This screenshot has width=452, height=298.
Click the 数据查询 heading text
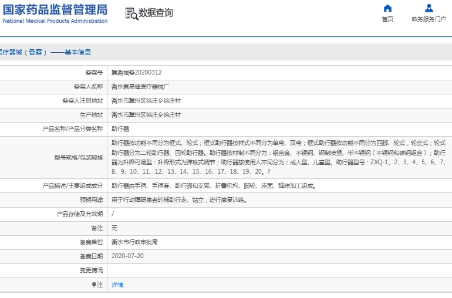(x=156, y=13)
